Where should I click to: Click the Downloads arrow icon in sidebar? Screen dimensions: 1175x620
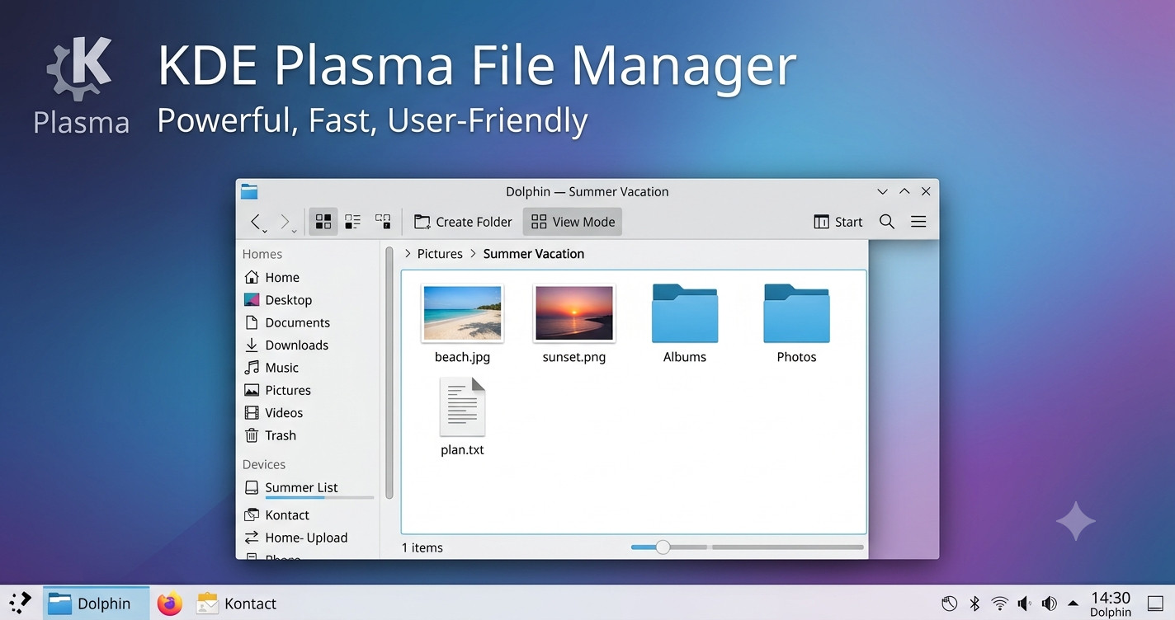pyautogui.click(x=252, y=345)
